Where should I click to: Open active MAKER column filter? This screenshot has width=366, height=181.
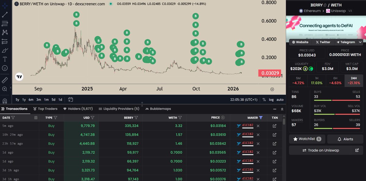point(261,118)
